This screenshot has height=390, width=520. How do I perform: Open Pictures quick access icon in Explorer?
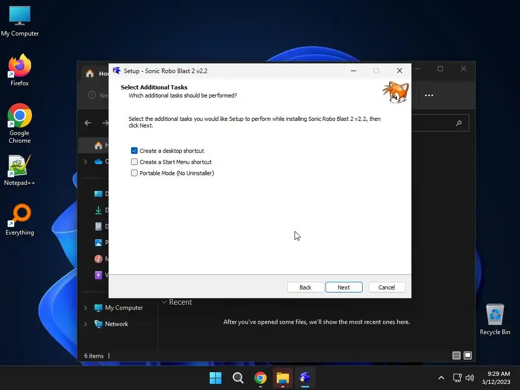[98, 242]
